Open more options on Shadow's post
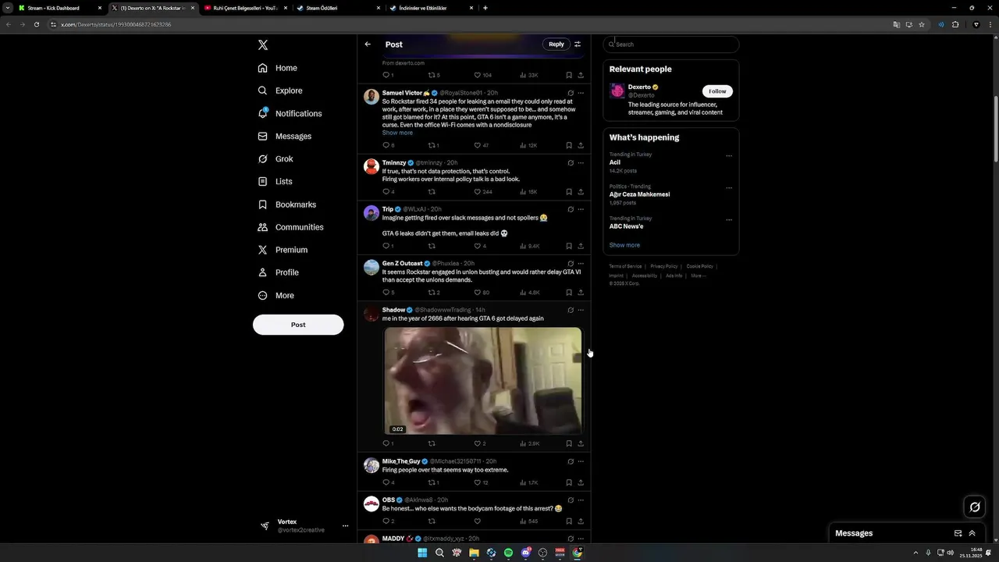The image size is (999, 562). click(581, 310)
